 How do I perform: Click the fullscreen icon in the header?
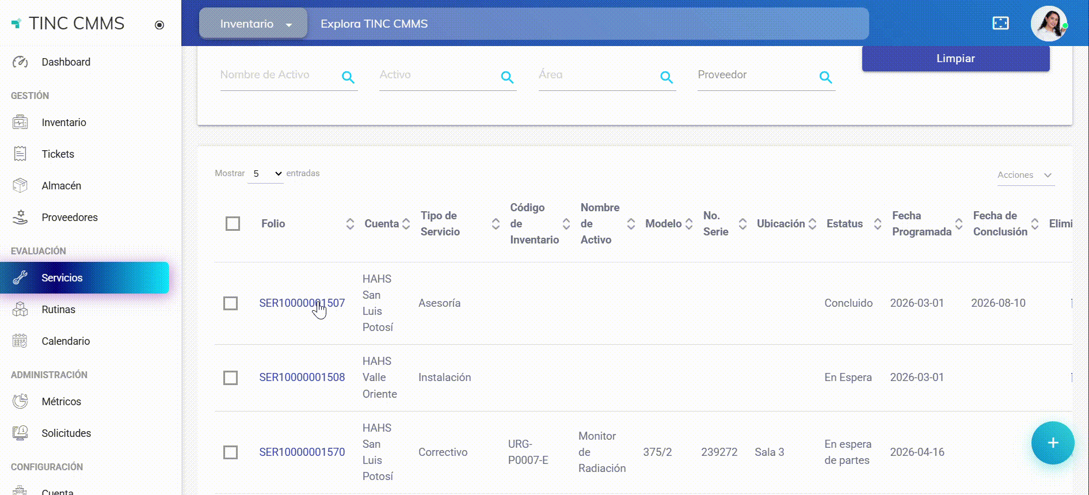pos(1000,23)
